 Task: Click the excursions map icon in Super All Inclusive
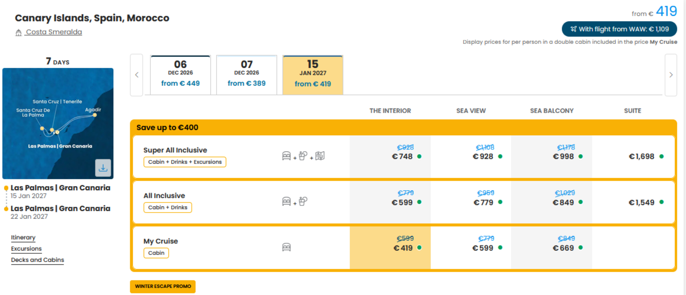pyautogui.click(x=320, y=156)
